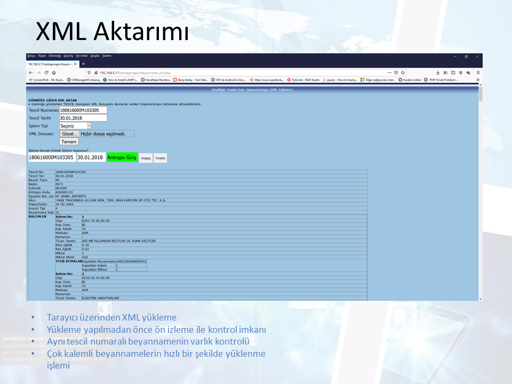Click the insecure connection lock icon
512x384 pixels.
point(96,73)
